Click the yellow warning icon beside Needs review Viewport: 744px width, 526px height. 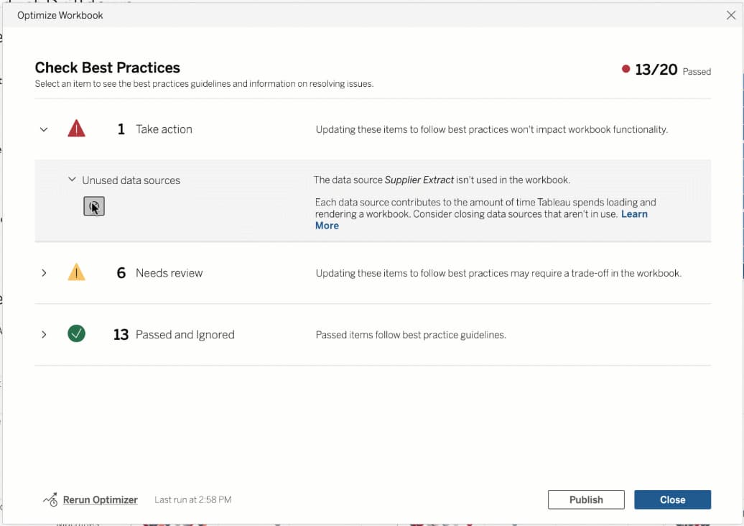pyautogui.click(x=75, y=272)
